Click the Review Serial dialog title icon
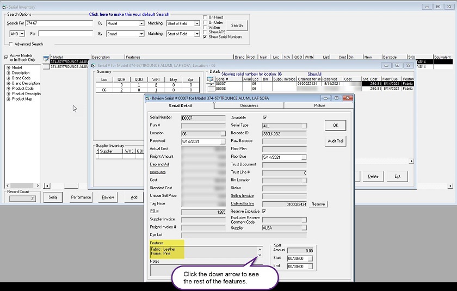 (147, 98)
